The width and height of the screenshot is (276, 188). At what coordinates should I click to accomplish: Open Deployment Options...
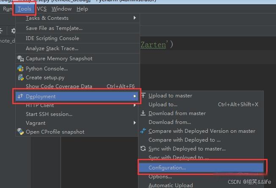pyautogui.click(x=201, y=177)
